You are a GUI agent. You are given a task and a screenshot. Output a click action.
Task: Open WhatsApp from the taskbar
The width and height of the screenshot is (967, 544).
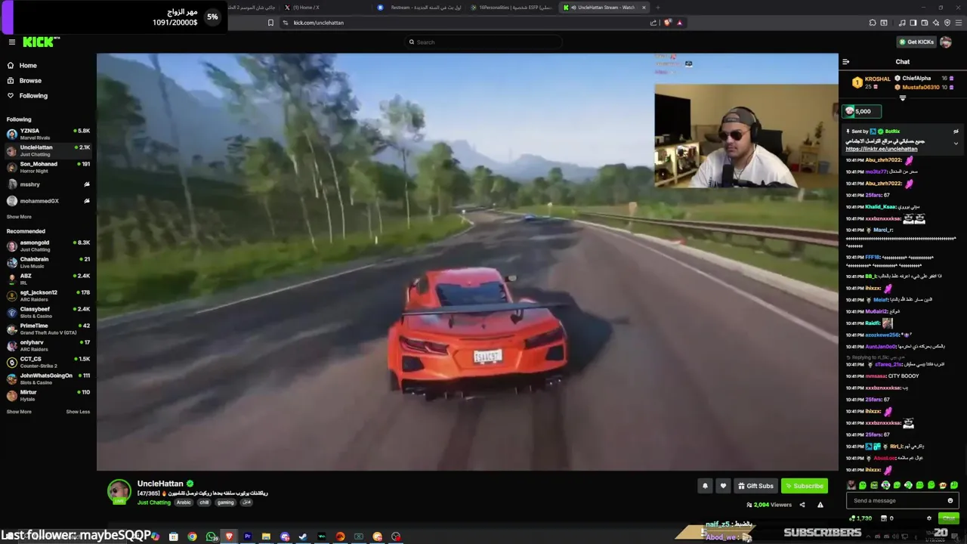coord(211,536)
